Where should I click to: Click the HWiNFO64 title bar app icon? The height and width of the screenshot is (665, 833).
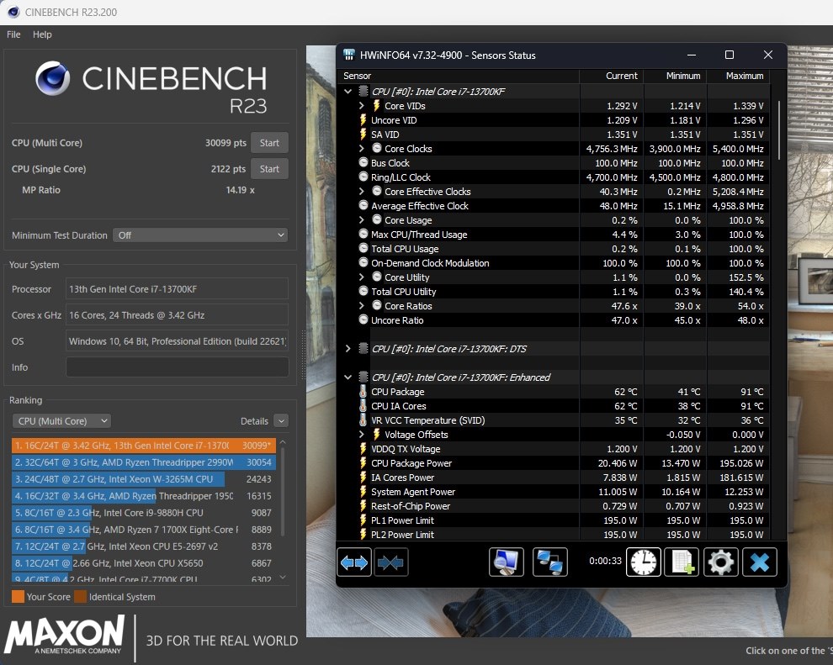349,55
